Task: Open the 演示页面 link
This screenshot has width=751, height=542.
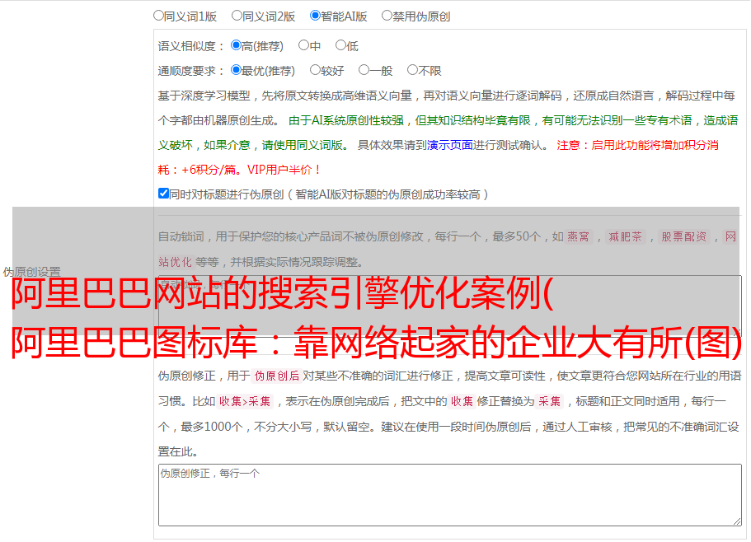Action: click(450, 145)
